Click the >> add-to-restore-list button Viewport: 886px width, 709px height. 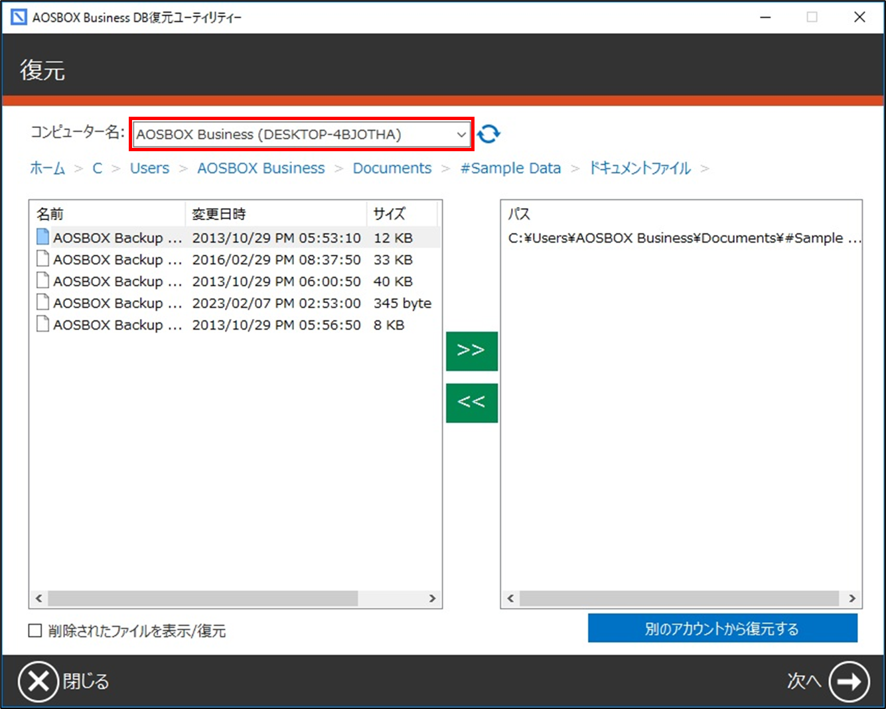pos(471,350)
